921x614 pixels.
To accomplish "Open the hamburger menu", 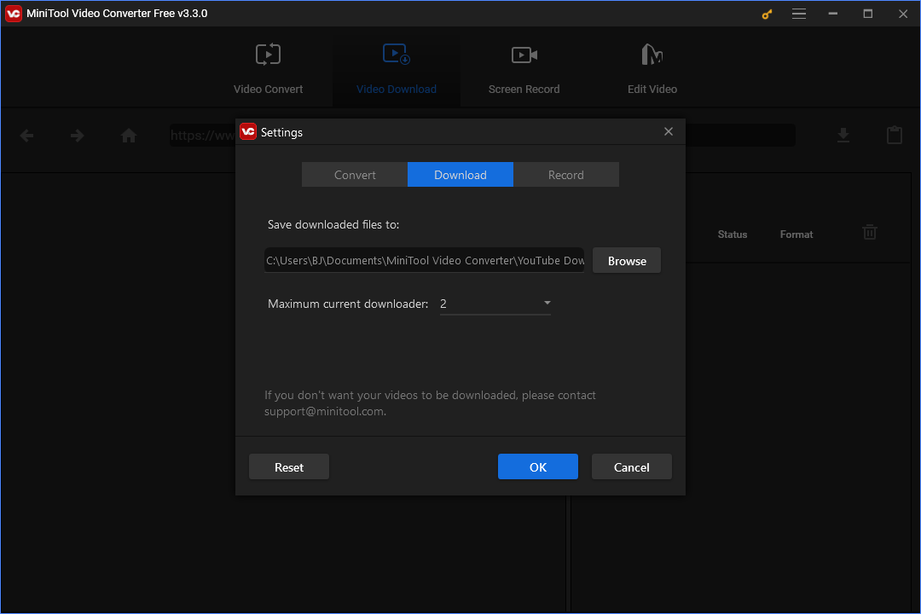I will tap(799, 14).
